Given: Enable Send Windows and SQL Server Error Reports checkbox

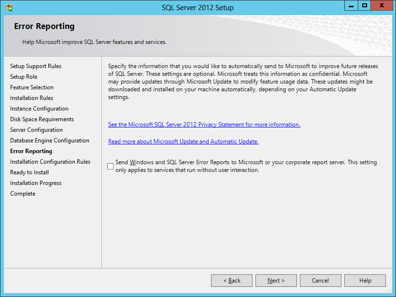Looking at the screenshot, I should point(111,166).
